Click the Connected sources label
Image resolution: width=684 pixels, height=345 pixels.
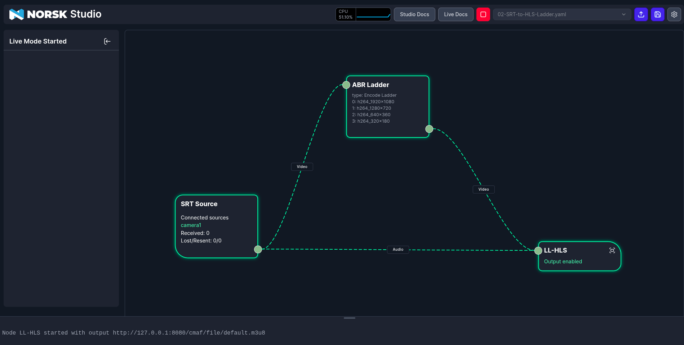(x=205, y=218)
